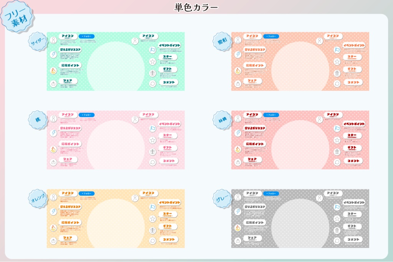393x262 pixels.
Task: Click the lightning bolt score icon on the cider template
Action: pyautogui.click(x=53, y=55)
